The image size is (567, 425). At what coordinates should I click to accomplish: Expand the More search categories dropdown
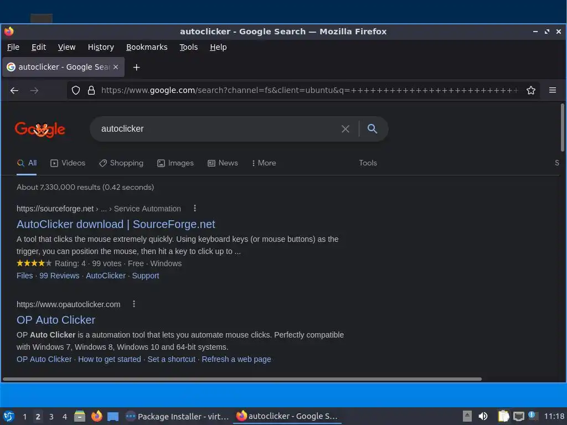point(264,163)
